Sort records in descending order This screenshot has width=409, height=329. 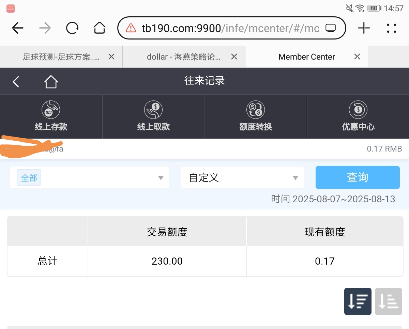coord(358,301)
